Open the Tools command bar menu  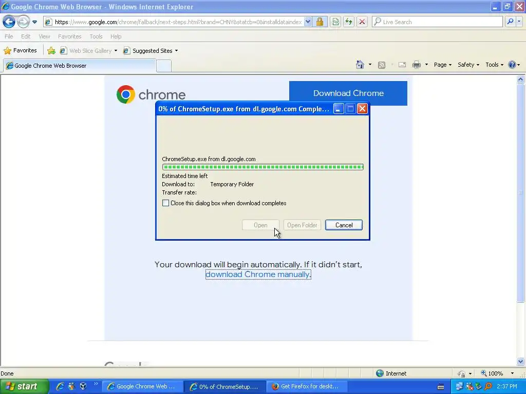(495, 65)
